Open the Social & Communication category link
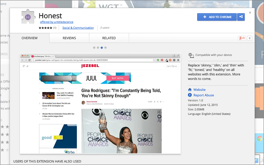The image size is (264, 165). pos(78,28)
